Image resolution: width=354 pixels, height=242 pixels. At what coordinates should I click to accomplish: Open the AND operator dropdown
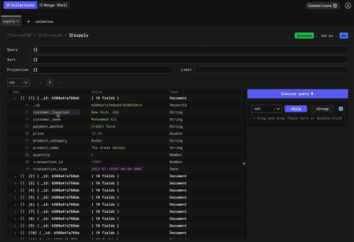266,109
